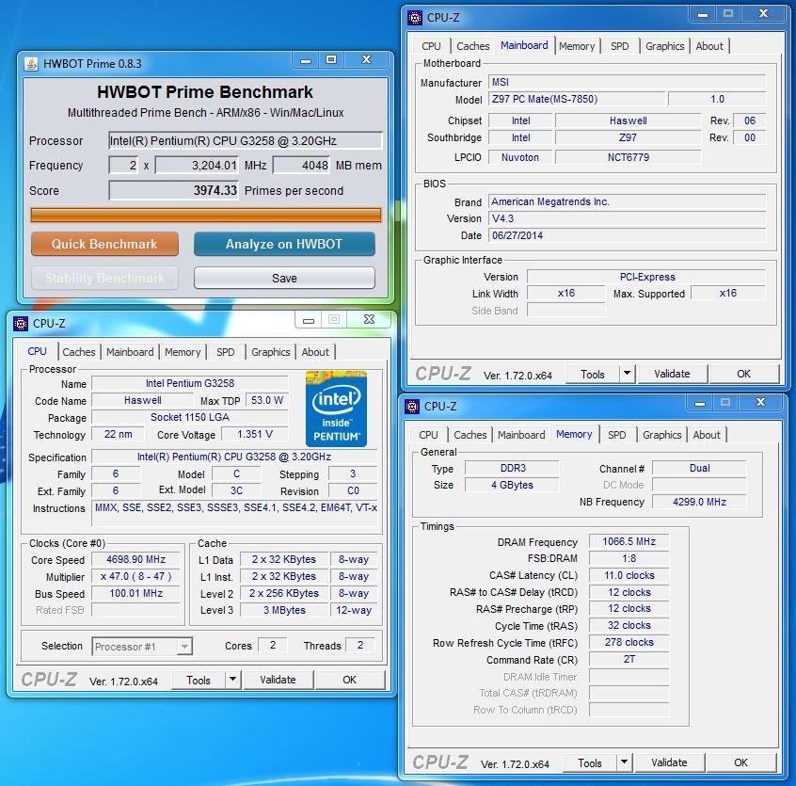Click the Core Speed value 4698.90 MHz
This screenshot has height=786, width=796.
(135, 559)
